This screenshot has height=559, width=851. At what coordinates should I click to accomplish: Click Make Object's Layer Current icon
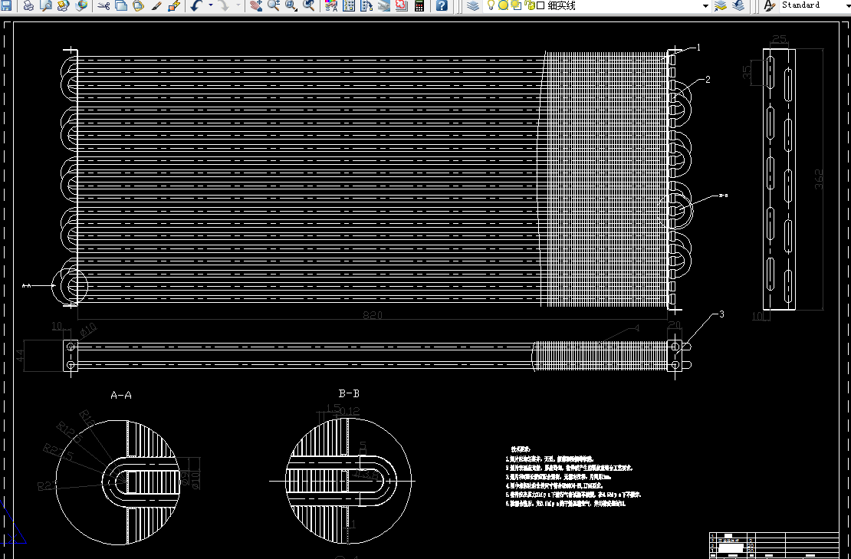point(721,5)
